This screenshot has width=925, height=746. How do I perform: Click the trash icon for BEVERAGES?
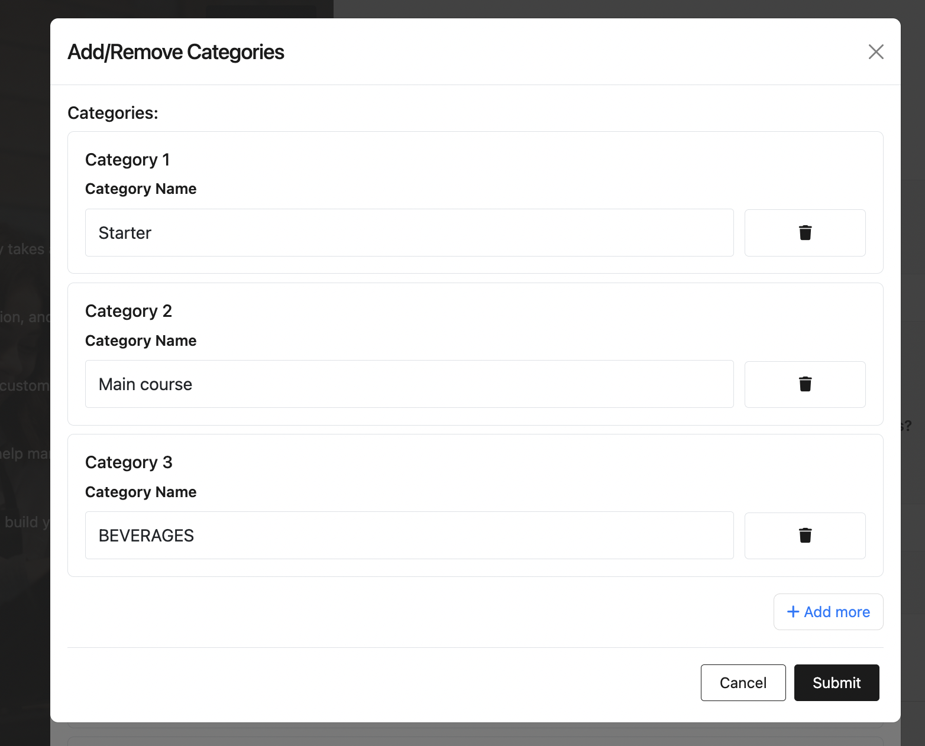[x=805, y=536]
